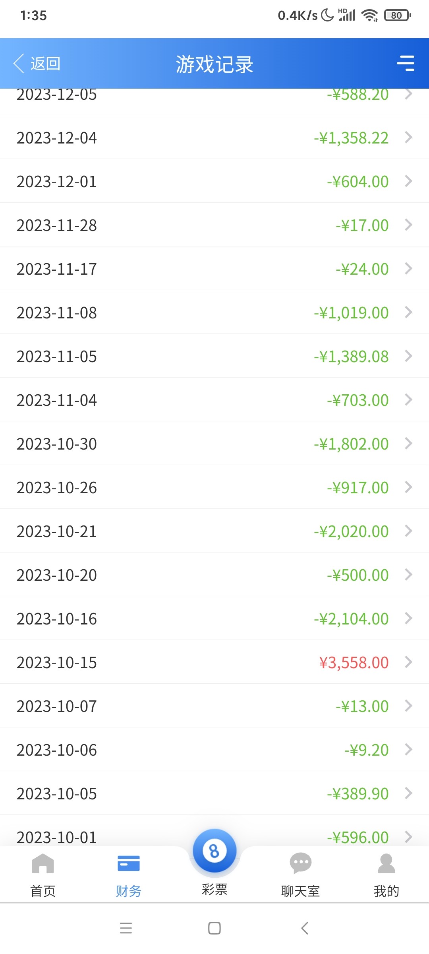This screenshot has height=954, width=429.
Task: Select the -¥1,389.08 loss amount
Action: click(x=351, y=357)
